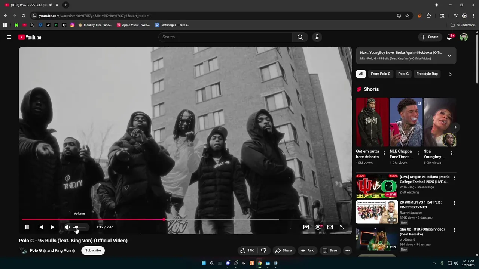Open the YouTube guide hamburger menu
The image size is (479, 269).
click(9, 37)
